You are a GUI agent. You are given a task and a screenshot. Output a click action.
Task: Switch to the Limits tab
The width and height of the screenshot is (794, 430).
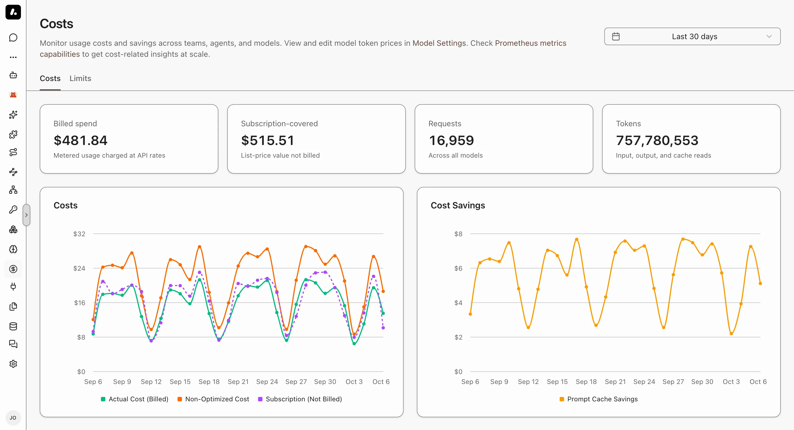coord(80,78)
